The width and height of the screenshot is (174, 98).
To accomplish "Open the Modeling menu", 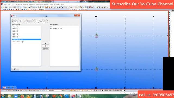I will point(19,4).
